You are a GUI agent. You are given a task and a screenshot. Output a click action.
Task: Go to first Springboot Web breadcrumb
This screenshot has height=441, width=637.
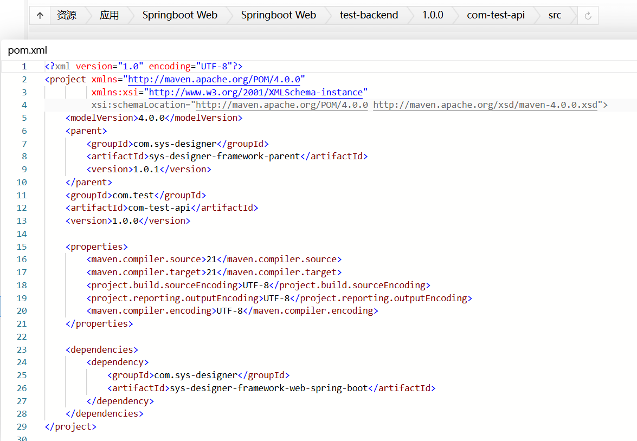coord(180,15)
